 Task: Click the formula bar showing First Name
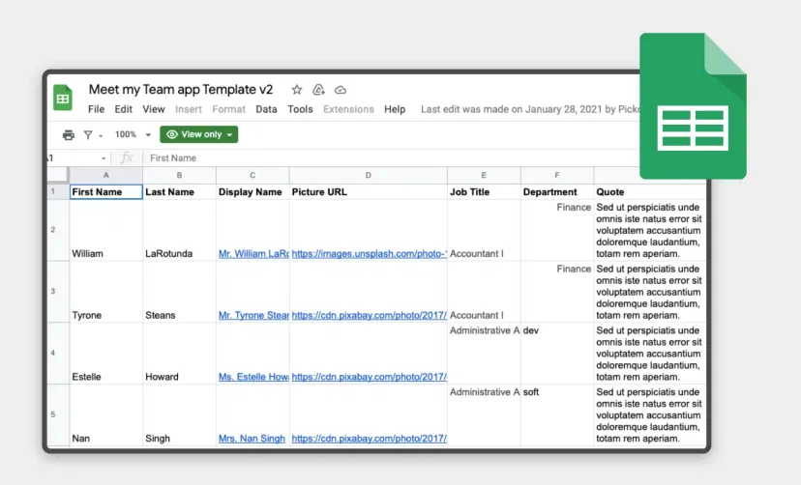[387, 158]
